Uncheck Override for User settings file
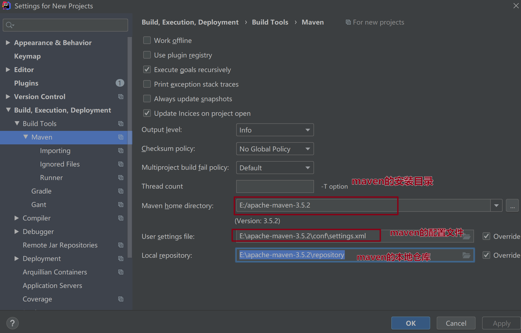This screenshot has height=333, width=521. pyautogui.click(x=486, y=236)
